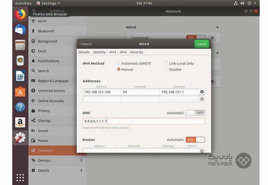Open Universal Access settings
268x185 pixels.
[x=57, y=91]
